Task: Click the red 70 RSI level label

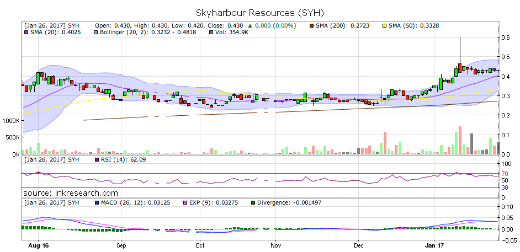Action: pos(504,173)
